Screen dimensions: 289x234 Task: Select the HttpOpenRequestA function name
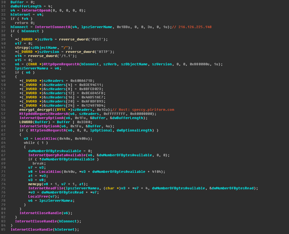[x=61, y=64]
